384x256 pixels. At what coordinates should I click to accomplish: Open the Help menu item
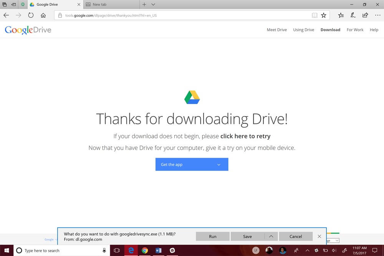tap(374, 30)
